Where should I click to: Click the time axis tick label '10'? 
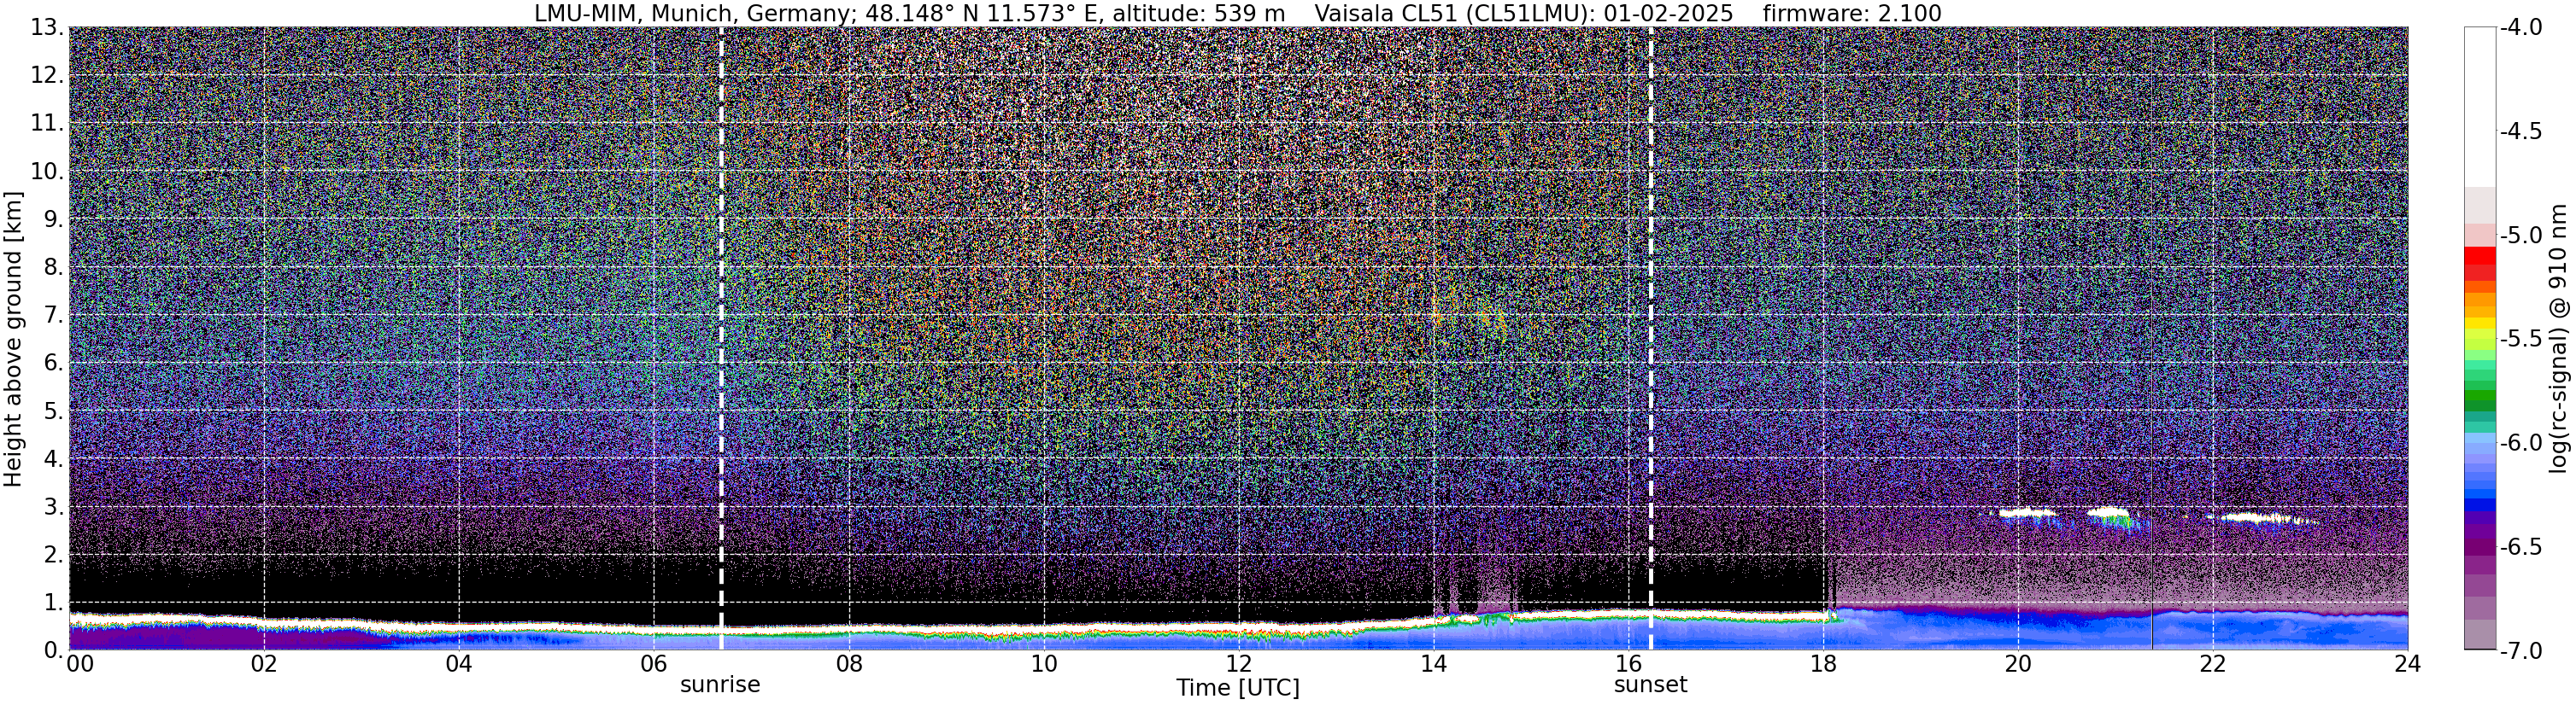(x=1043, y=664)
